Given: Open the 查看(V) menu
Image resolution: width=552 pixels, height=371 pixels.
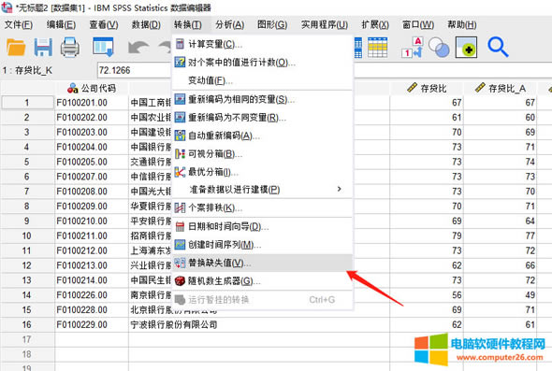Looking at the screenshot, I should [x=104, y=24].
